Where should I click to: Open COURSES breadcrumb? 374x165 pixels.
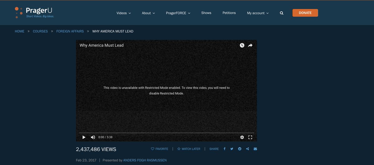[x=40, y=31]
